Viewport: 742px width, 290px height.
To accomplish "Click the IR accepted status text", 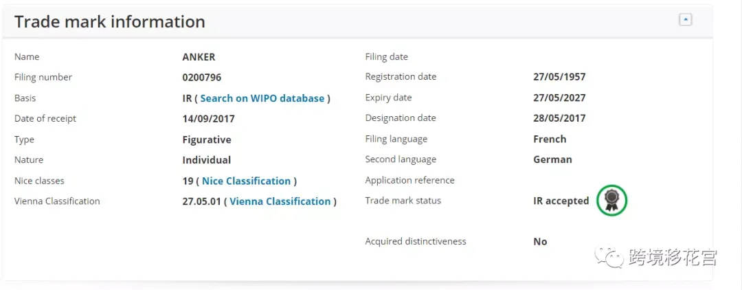I will tap(561, 201).
